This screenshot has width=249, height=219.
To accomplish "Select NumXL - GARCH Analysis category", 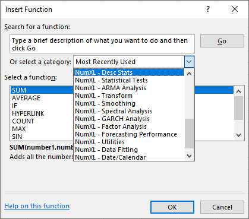I will click(x=130, y=119).
